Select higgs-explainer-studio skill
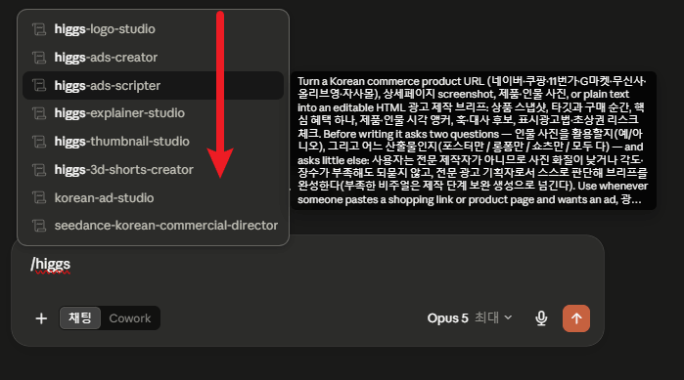The height and width of the screenshot is (380, 684). pos(153,113)
